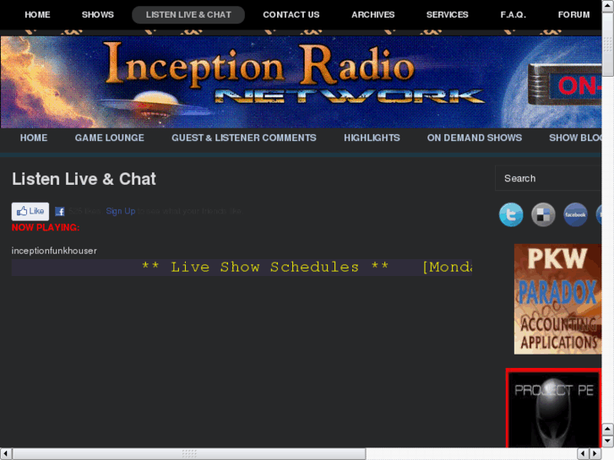Click the Live Show Schedules marquee

point(242,268)
